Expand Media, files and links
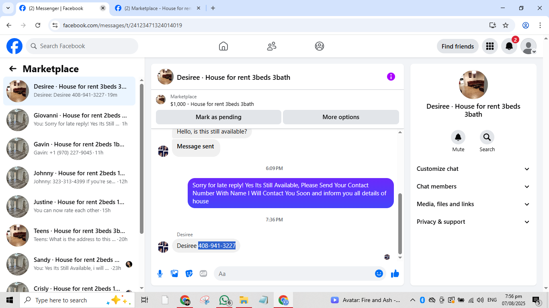The image size is (549, 308). click(473, 204)
